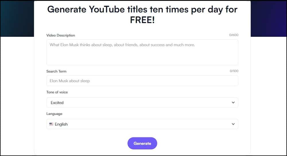Click the Search Term label
287x156 pixels.
click(56, 71)
